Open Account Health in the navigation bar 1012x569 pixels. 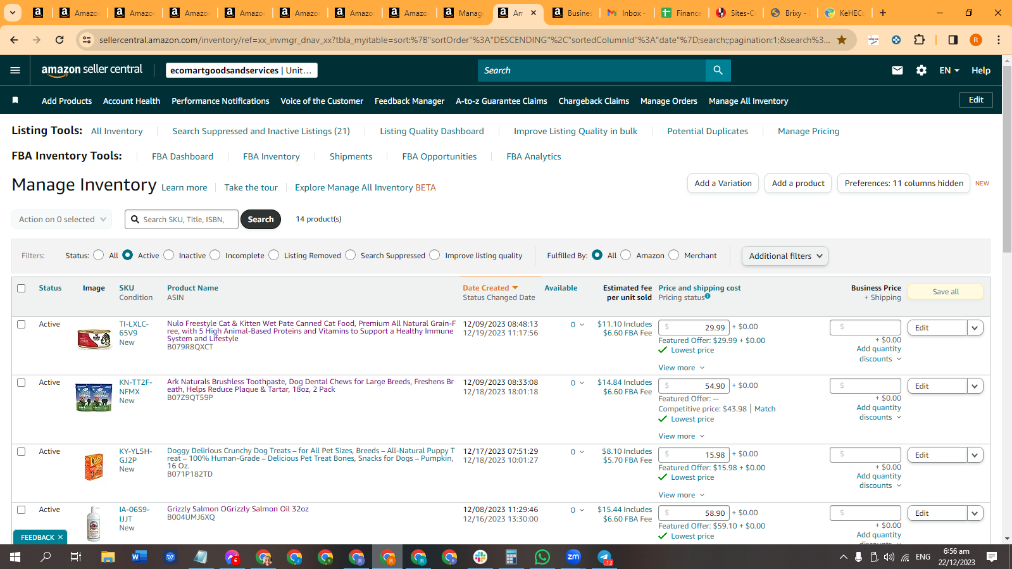(x=132, y=101)
